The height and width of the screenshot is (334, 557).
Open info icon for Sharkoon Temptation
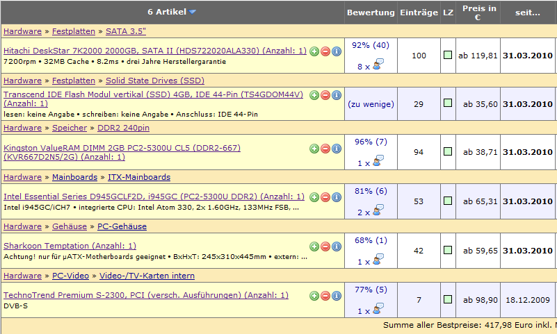pos(337,247)
